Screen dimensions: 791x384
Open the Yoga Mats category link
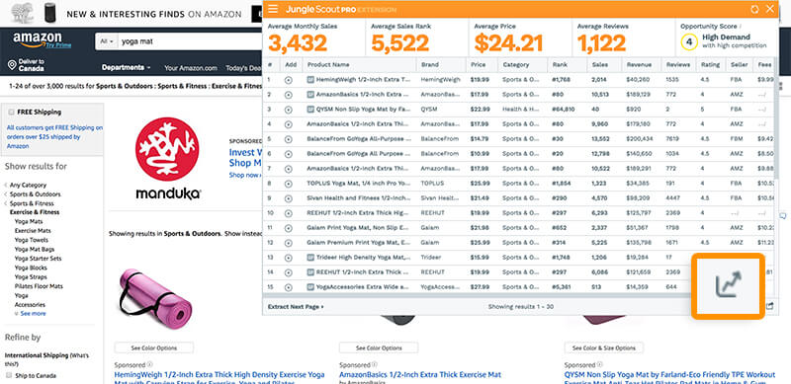(29, 221)
